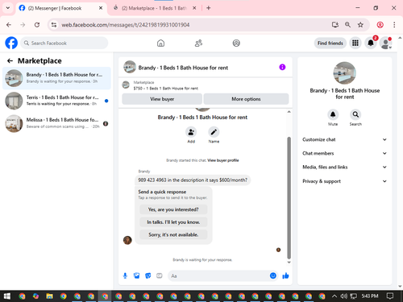This screenshot has height=302, width=403.
Task: Click the back arrow beside Marketplace
Action: pos(10,61)
